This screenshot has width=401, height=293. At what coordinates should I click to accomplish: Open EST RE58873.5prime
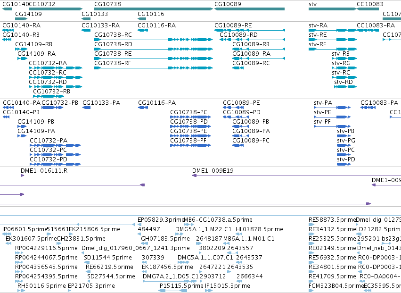[332, 220]
